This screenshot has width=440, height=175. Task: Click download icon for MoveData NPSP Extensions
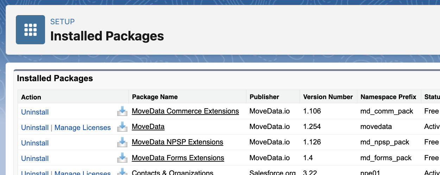click(122, 142)
